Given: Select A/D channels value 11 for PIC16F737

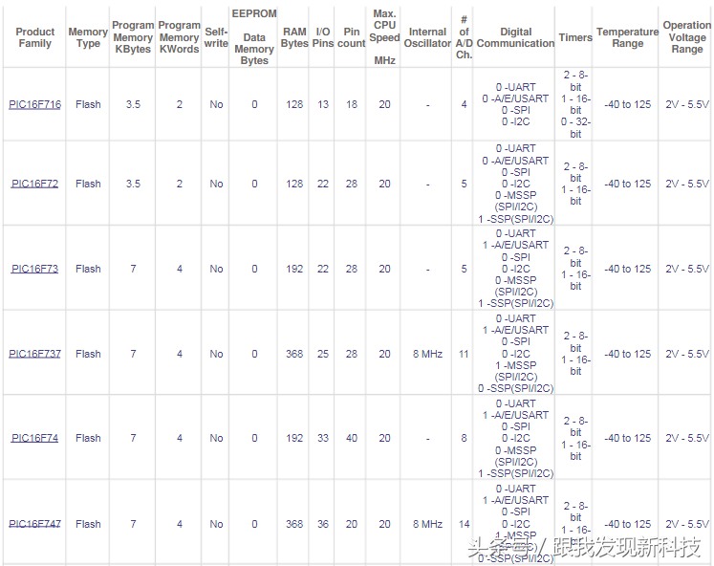Looking at the screenshot, I should point(464,354).
